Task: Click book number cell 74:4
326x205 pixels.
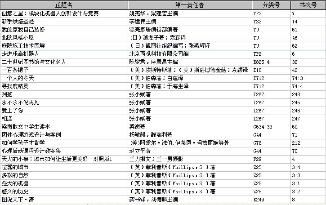Action: 308,86
